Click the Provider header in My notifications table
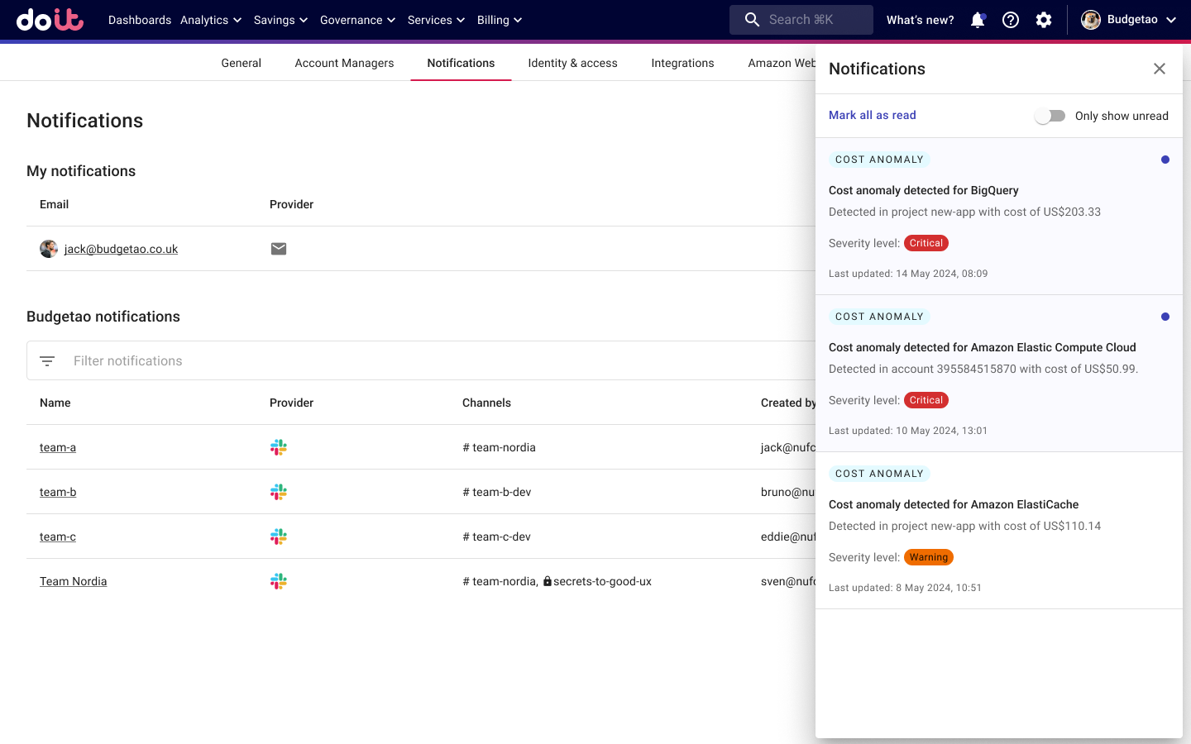The image size is (1191, 744). point(292,204)
